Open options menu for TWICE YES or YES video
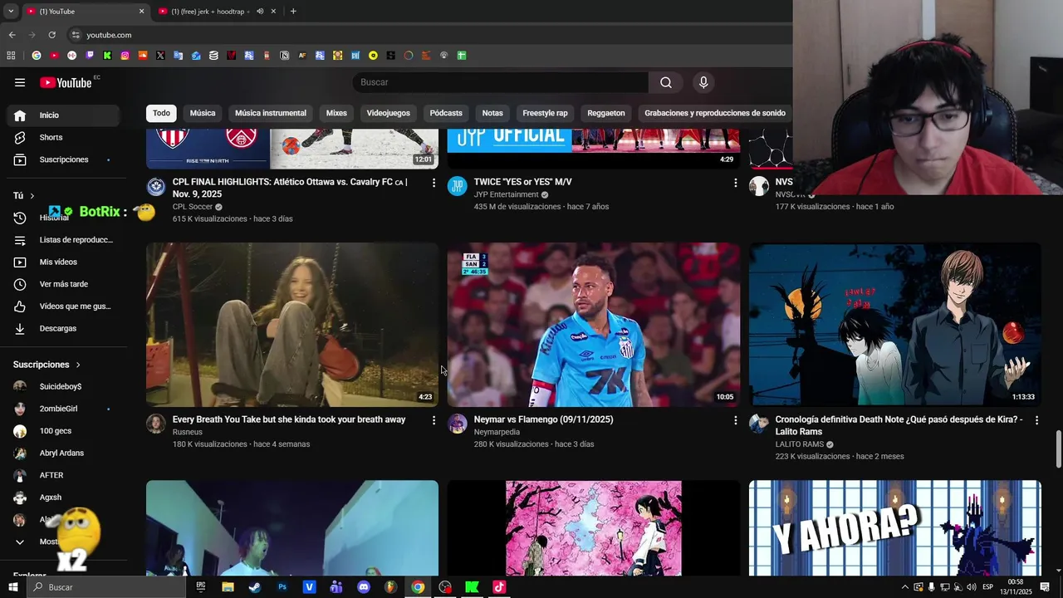 point(735,183)
